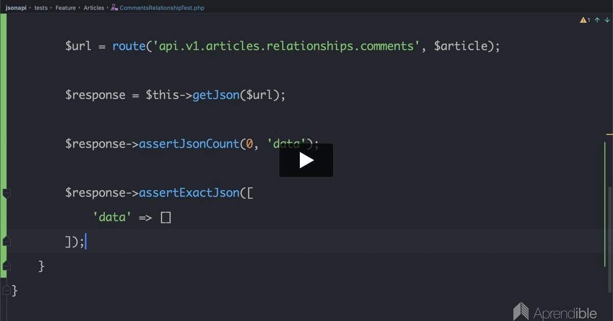Click the route function call
This screenshot has width=613, height=321.
(x=129, y=46)
